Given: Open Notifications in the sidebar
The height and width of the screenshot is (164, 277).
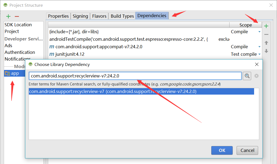Looking at the screenshot, I should [18, 59].
